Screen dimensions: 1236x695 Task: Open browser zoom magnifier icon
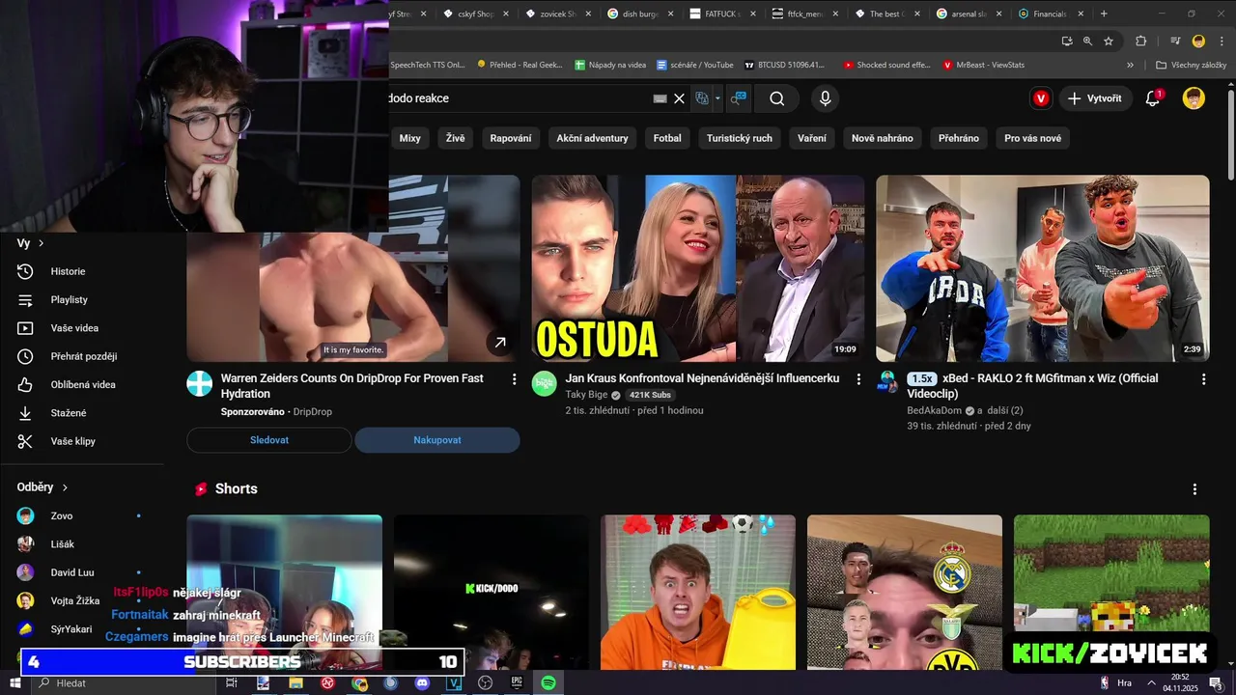tap(1087, 41)
